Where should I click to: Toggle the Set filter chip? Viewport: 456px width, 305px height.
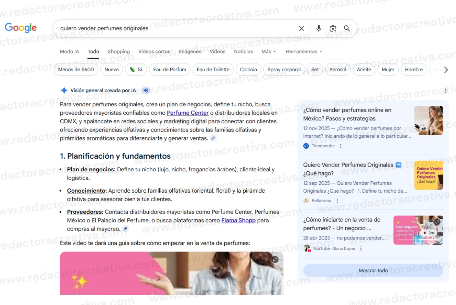[x=315, y=70]
